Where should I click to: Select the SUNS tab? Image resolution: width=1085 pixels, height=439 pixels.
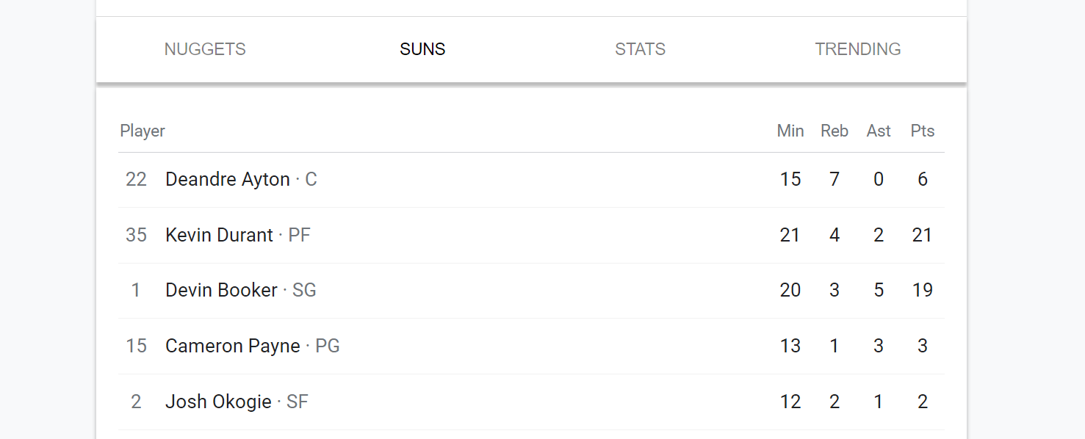(422, 49)
